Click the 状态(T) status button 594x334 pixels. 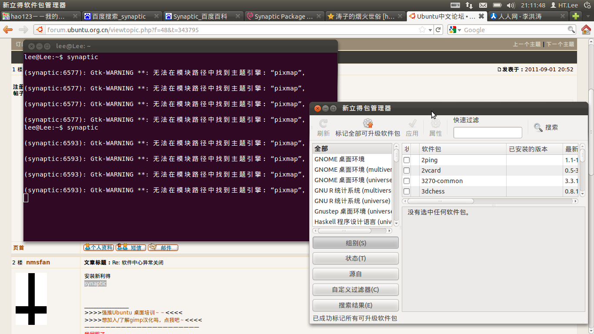click(355, 258)
